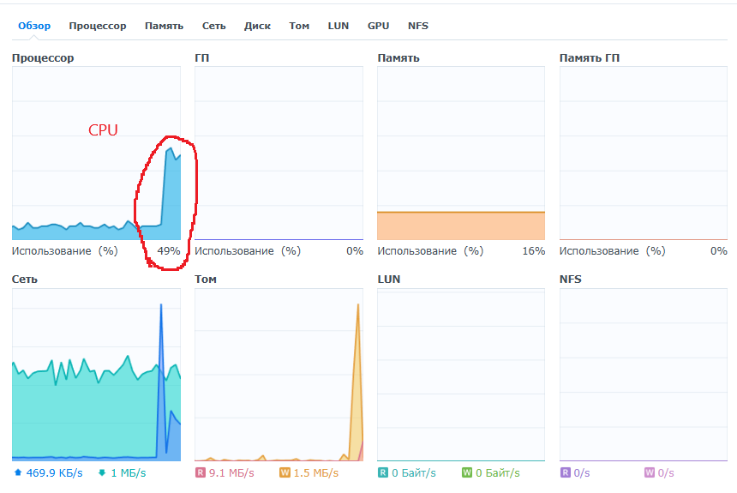
Task: Click the Процессор usage graph
Action: [x=96, y=153]
